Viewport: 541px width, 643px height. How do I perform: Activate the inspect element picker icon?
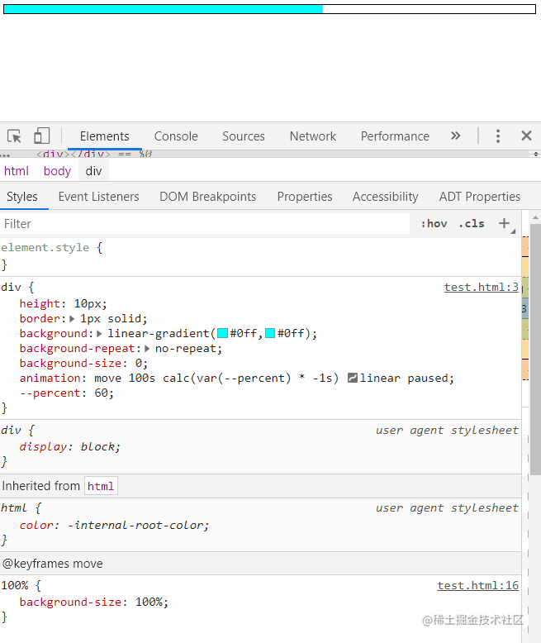(x=14, y=136)
